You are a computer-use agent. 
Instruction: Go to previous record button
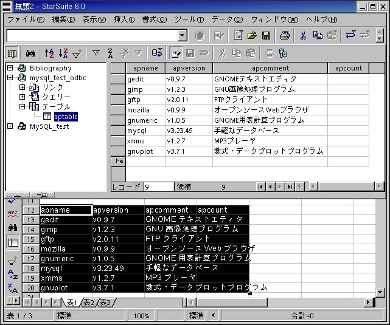[x=270, y=186]
